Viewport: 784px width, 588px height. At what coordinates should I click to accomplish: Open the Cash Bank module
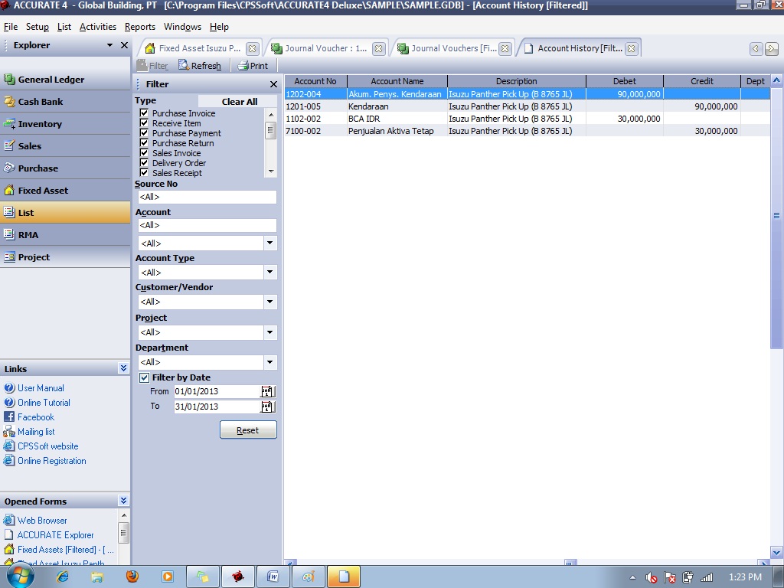(65, 102)
